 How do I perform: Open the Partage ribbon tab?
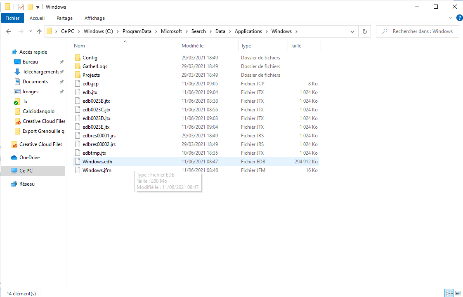64,18
